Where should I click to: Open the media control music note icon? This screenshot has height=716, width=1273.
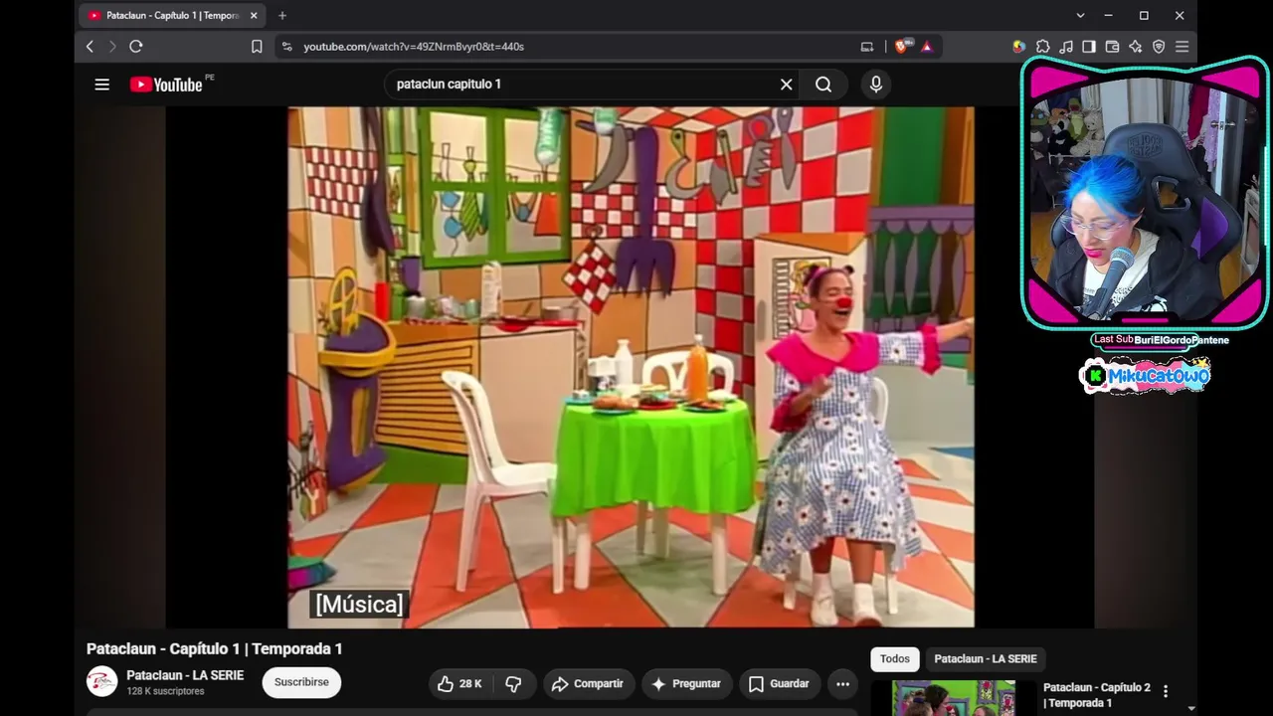pyautogui.click(x=1066, y=47)
